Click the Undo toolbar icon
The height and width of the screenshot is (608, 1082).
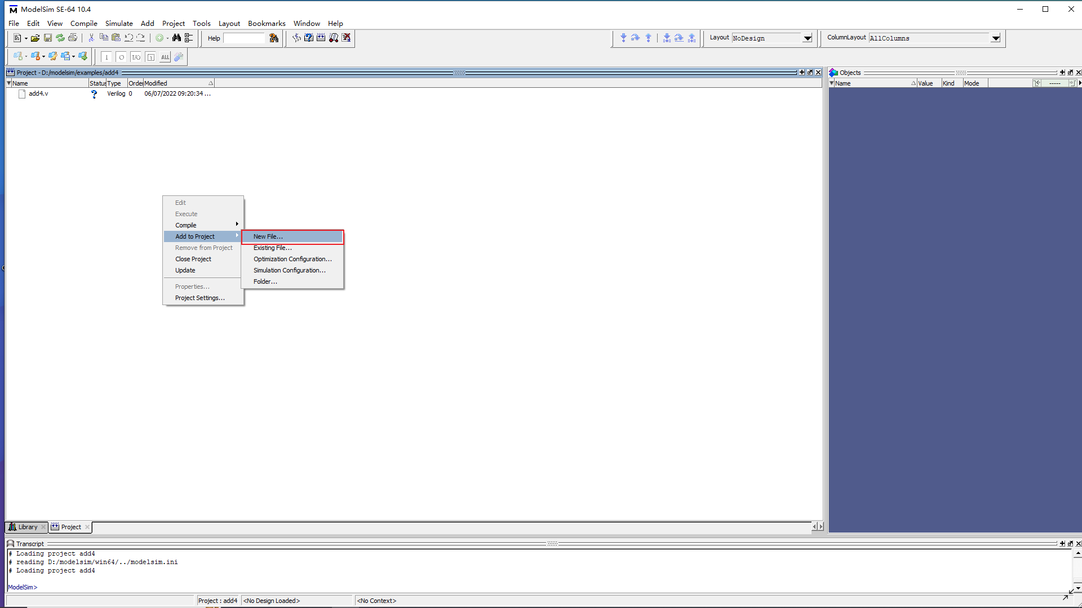[x=128, y=38]
